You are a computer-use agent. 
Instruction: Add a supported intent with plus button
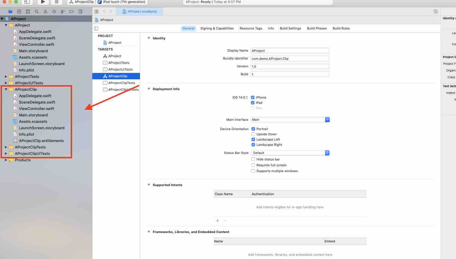[x=217, y=220]
